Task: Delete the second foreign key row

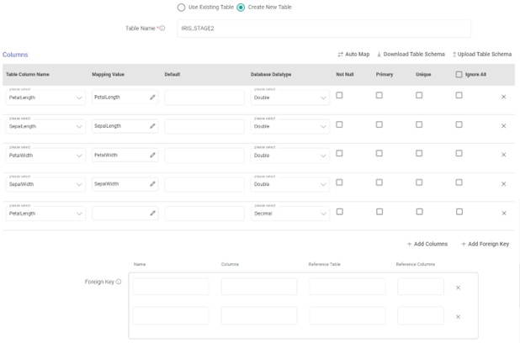Action: pyautogui.click(x=458, y=317)
